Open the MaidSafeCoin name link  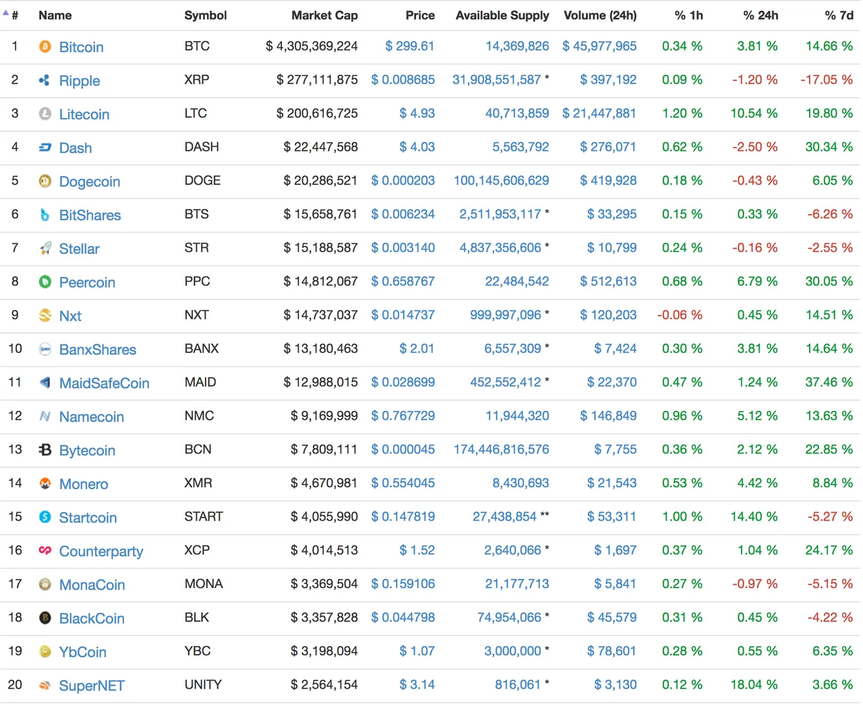105,383
